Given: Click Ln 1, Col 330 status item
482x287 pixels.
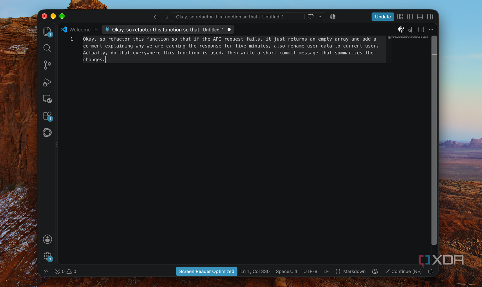Looking at the screenshot, I should [255, 271].
